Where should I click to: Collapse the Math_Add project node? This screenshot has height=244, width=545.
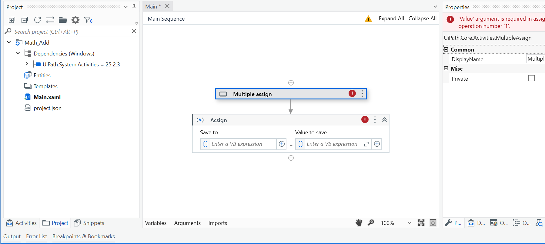coord(9,42)
